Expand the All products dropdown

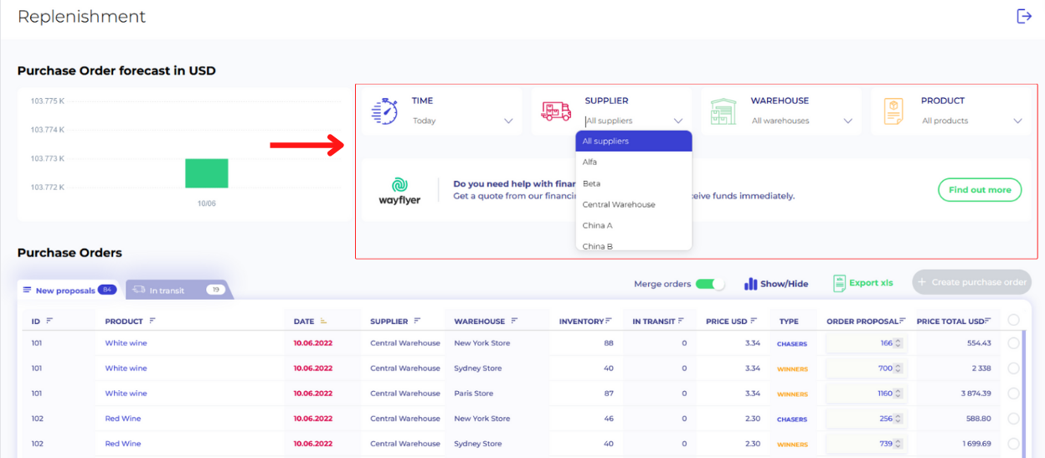[971, 121]
